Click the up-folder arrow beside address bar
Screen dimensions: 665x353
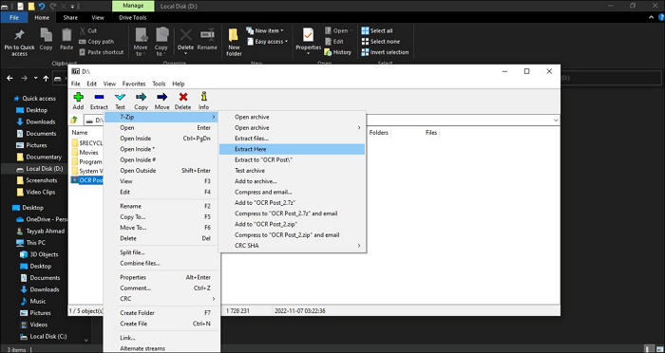click(75, 121)
